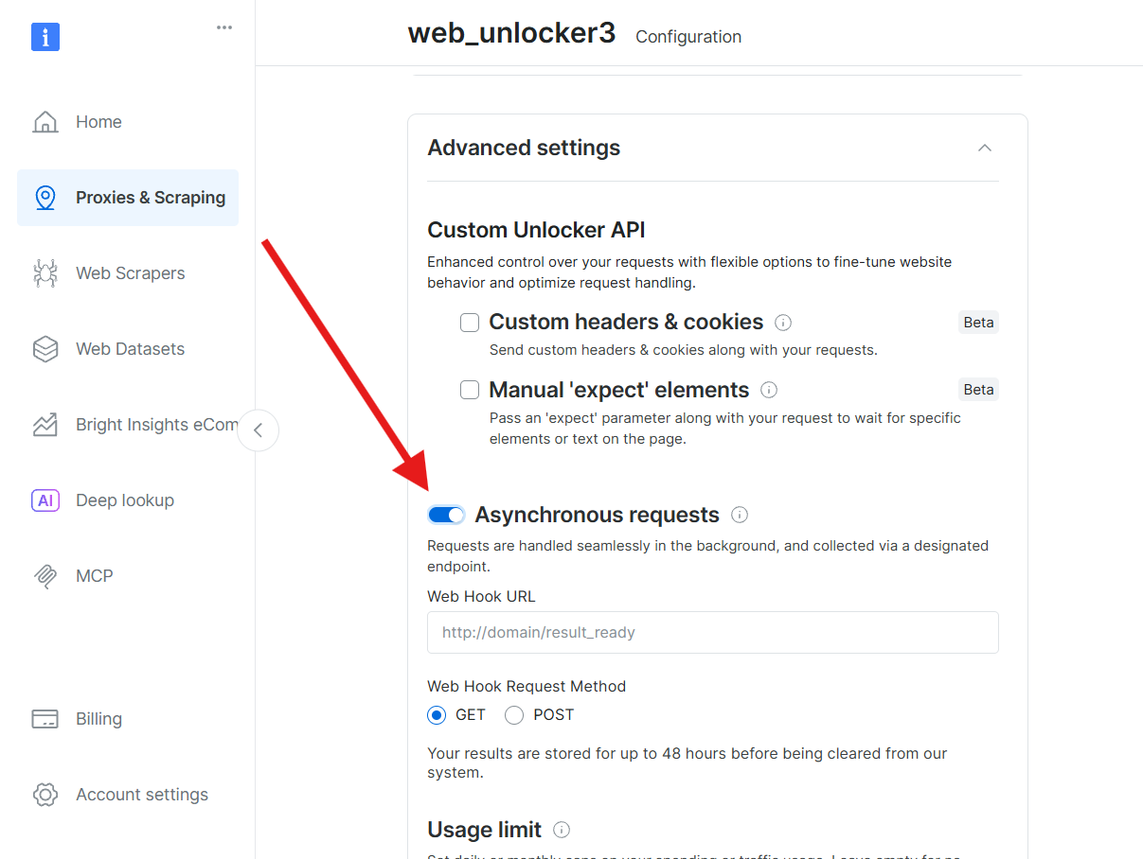Select the Deep lookup AI icon

(45, 500)
